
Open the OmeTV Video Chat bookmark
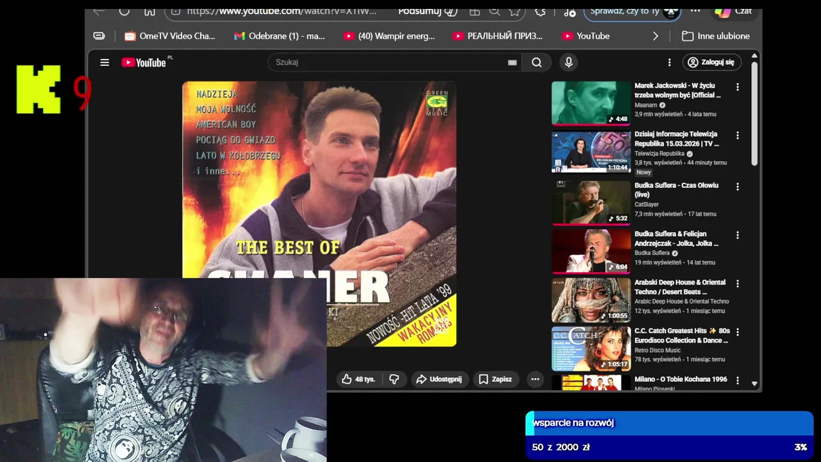tap(169, 36)
